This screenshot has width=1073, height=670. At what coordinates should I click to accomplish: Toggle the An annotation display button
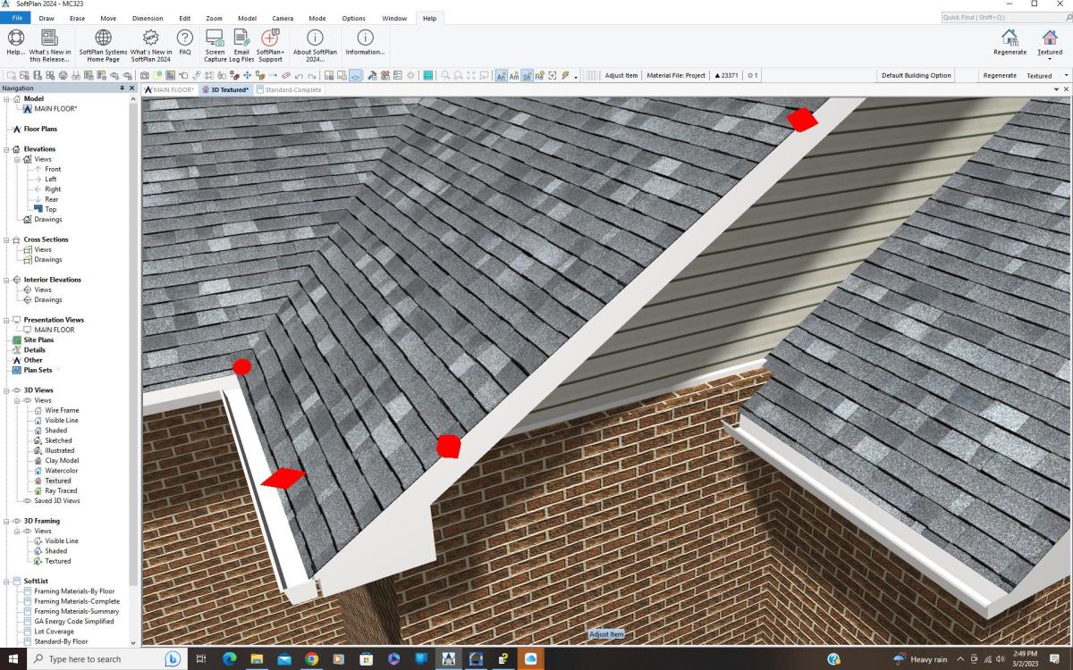click(501, 76)
